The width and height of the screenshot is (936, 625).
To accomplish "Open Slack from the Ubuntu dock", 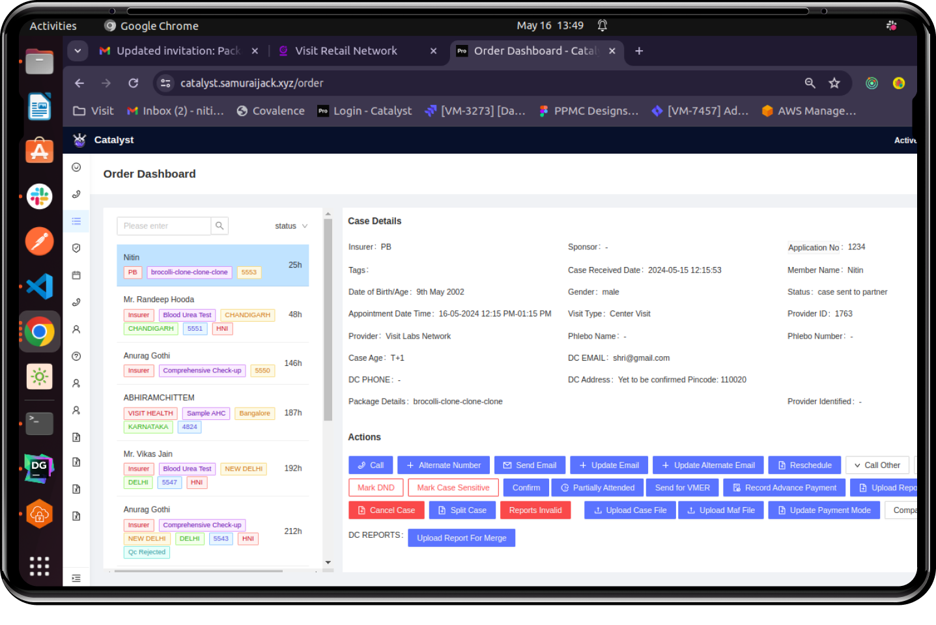I will 39,196.
